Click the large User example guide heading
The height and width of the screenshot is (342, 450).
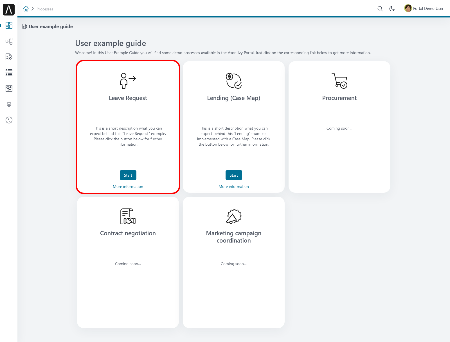coord(111,43)
